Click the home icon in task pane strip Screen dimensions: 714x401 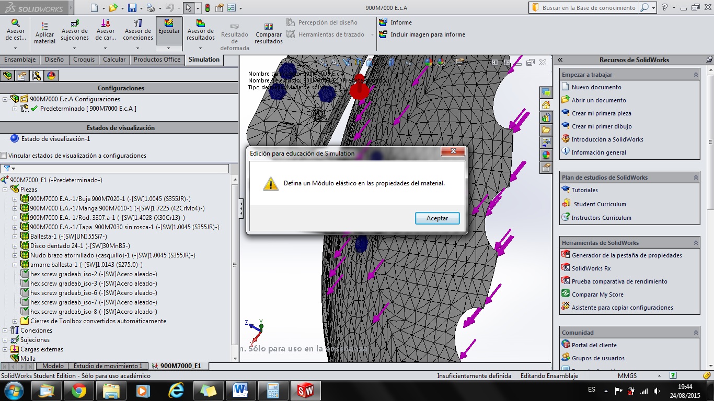(x=546, y=104)
